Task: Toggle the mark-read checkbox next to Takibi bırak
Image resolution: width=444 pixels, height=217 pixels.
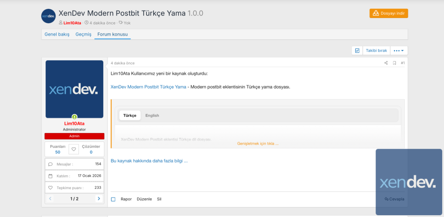Action: tap(357, 51)
